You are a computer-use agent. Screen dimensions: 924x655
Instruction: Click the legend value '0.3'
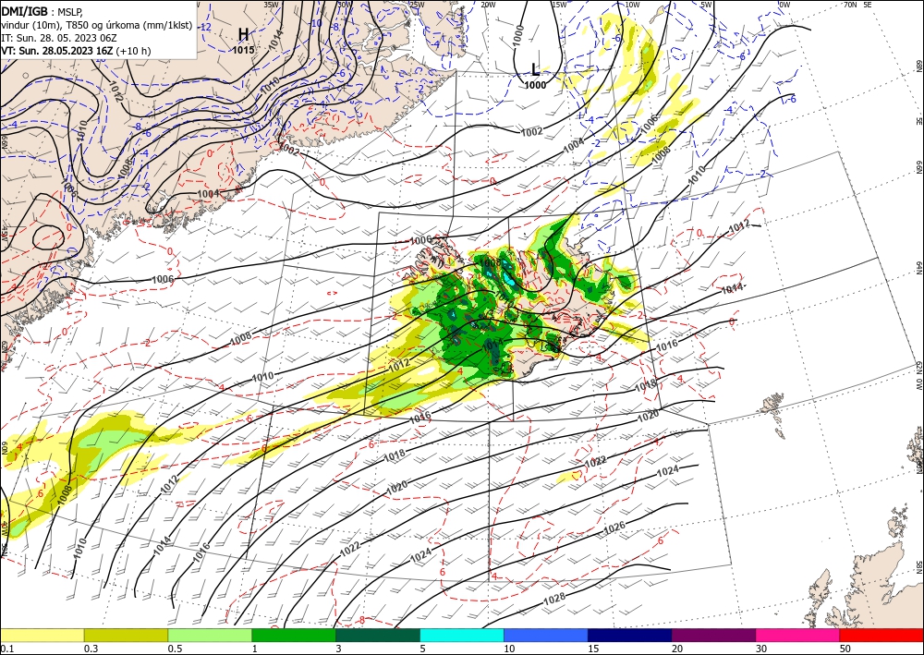[91, 649]
